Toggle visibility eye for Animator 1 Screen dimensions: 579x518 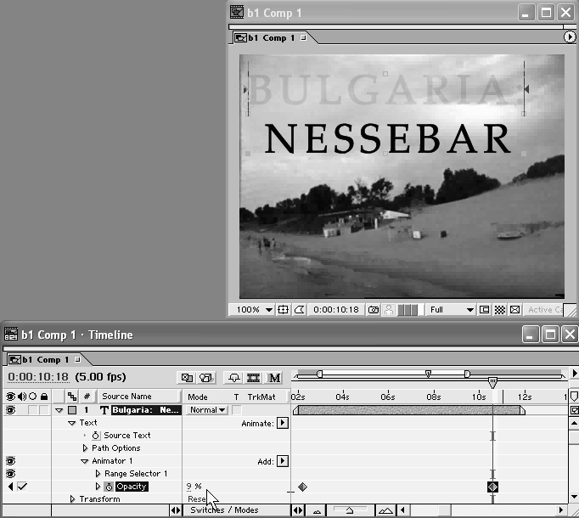[11, 461]
